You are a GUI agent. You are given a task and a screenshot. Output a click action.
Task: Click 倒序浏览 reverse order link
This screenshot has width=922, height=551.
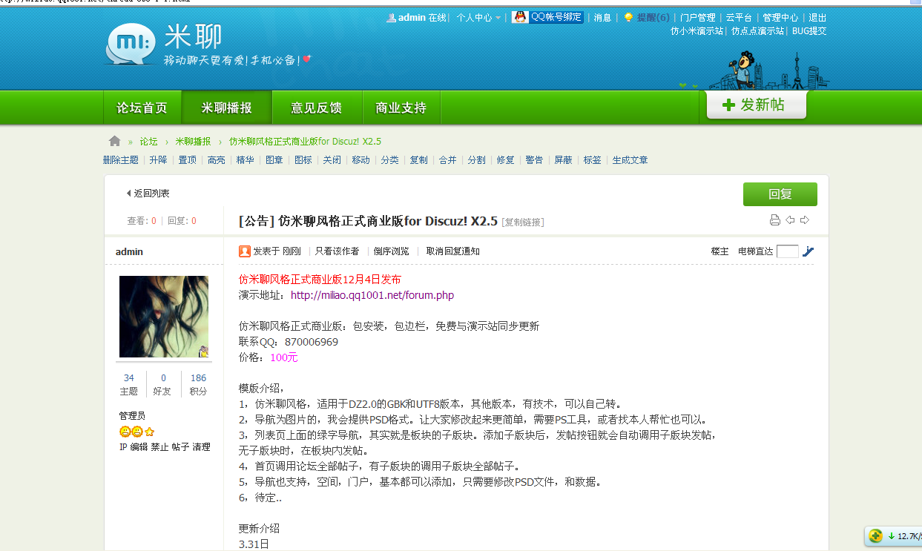(392, 251)
